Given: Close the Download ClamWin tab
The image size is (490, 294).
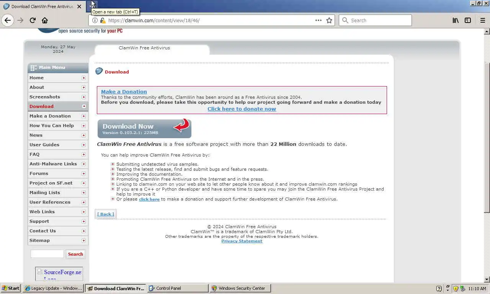Looking at the screenshot, I should coord(79,7).
